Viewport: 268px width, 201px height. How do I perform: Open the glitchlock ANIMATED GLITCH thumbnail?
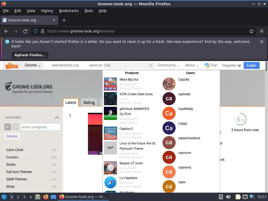coord(110,113)
